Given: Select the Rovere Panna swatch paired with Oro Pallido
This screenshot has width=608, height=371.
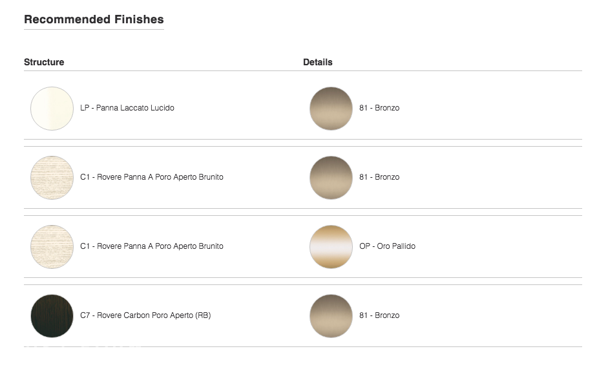Looking at the screenshot, I should (x=52, y=247).
